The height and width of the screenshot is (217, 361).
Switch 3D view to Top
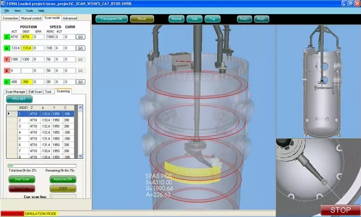click(x=212, y=19)
